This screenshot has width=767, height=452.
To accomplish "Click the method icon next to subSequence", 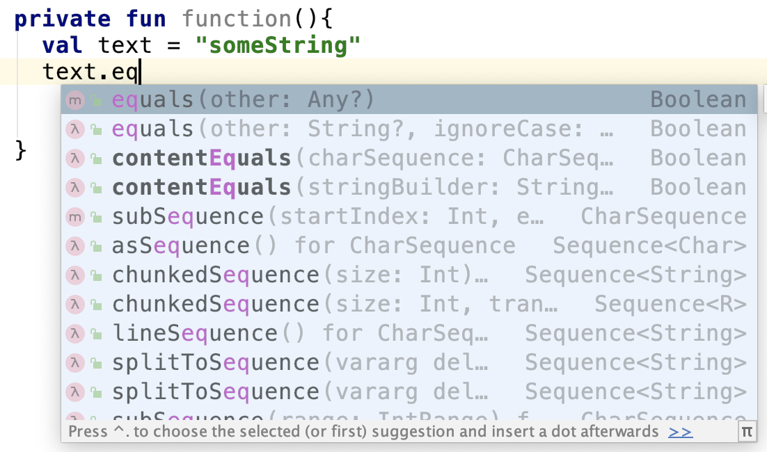I will (x=74, y=216).
